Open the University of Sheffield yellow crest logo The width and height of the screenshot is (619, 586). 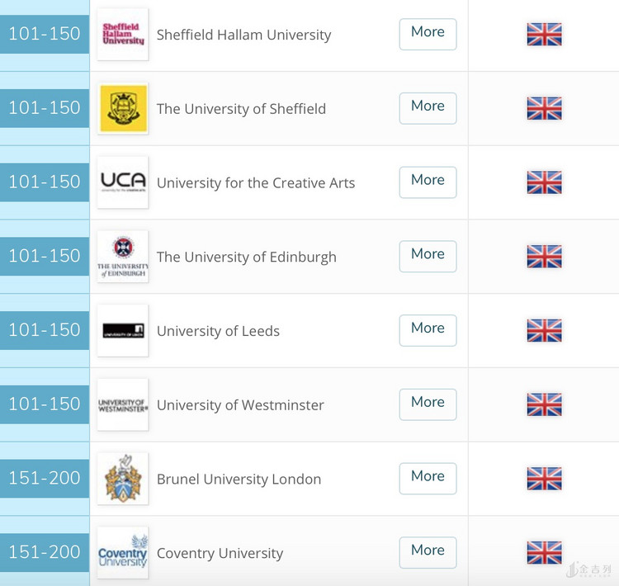[123, 108]
